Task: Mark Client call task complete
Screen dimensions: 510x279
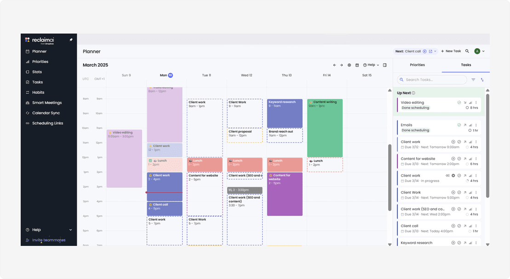Action: coord(459,226)
